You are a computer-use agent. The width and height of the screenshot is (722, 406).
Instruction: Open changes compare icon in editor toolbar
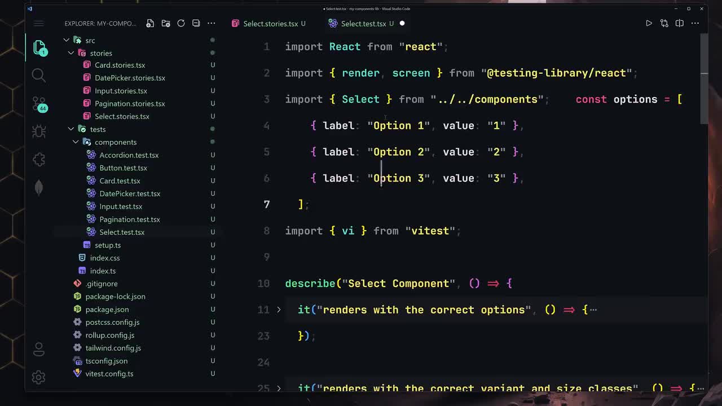(664, 23)
